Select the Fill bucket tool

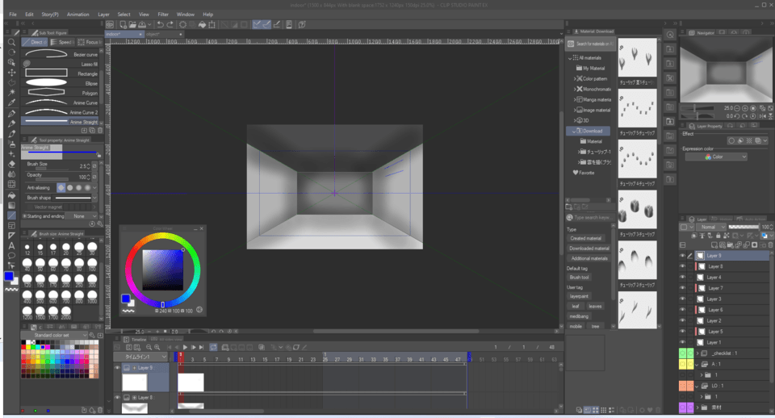(11, 195)
